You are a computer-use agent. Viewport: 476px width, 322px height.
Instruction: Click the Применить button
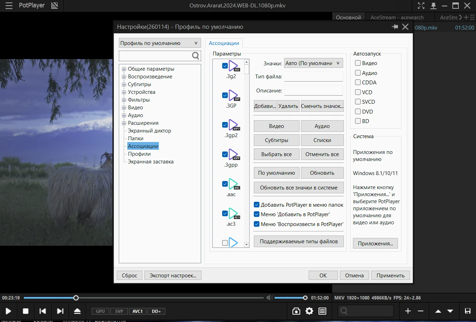pos(390,275)
